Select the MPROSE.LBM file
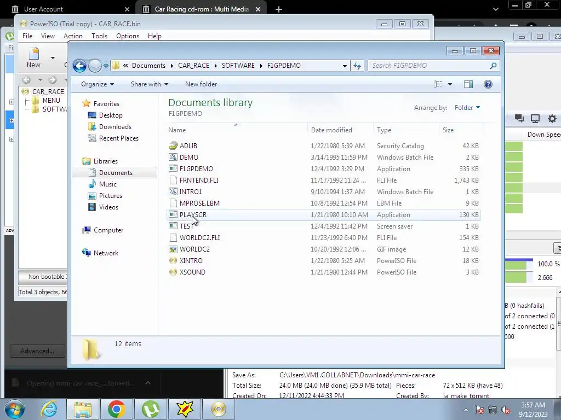The width and height of the screenshot is (561, 420). [x=324, y=203]
